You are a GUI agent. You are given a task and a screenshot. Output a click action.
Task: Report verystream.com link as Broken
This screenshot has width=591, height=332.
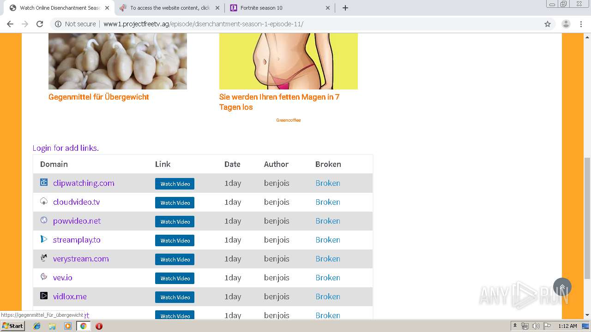pyautogui.click(x=328, y=259)
